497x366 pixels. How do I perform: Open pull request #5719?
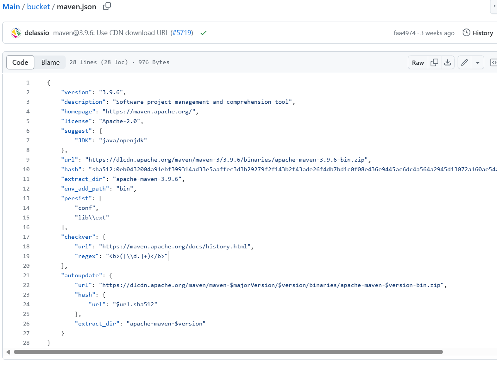pyautogui.click(x=181, y=33)
